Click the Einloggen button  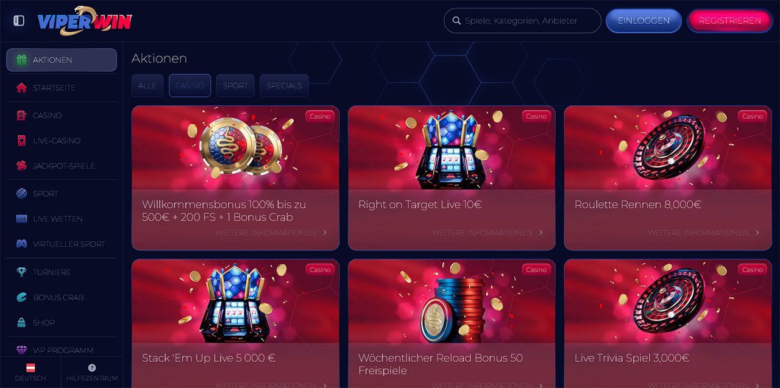[x=643, y=21]
